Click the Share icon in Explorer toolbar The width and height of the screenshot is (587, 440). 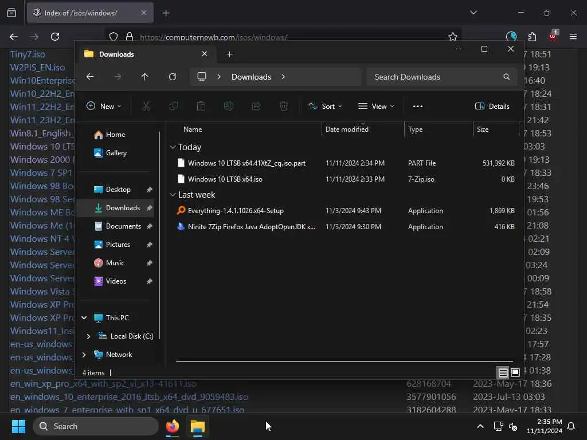tap(256, 106)
